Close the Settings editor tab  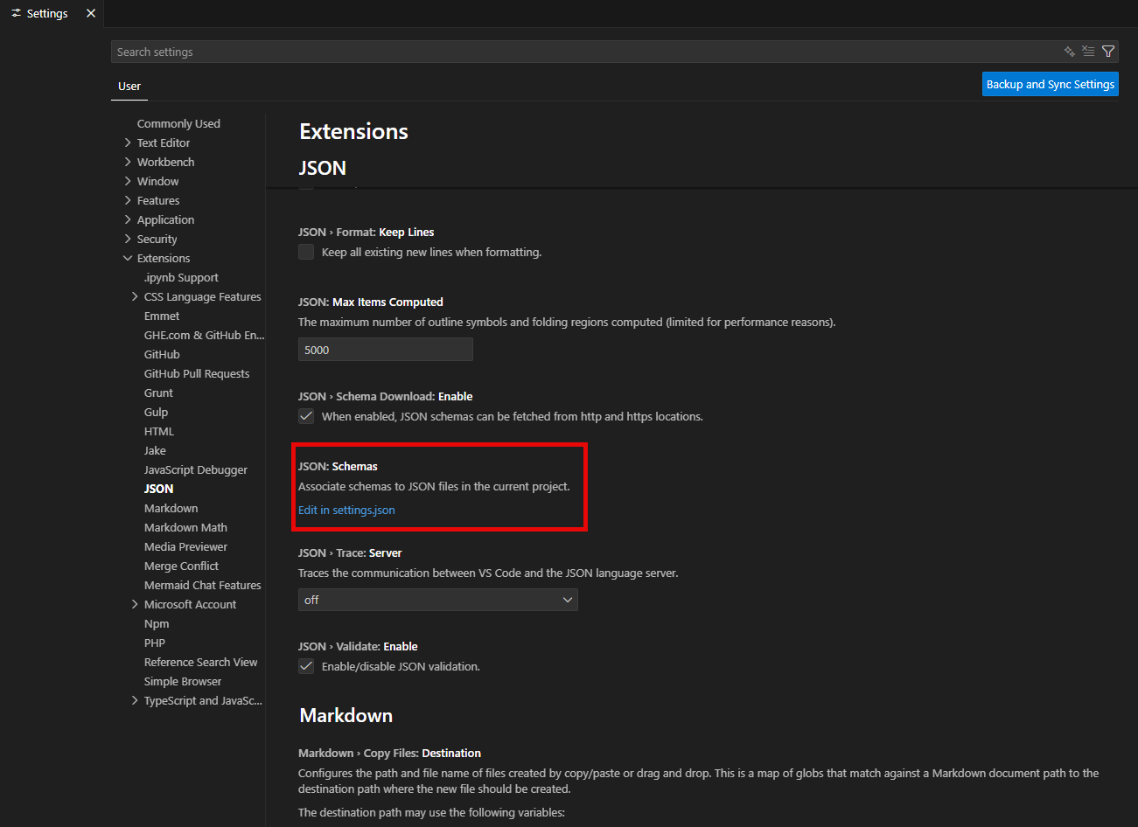[91, 13]
